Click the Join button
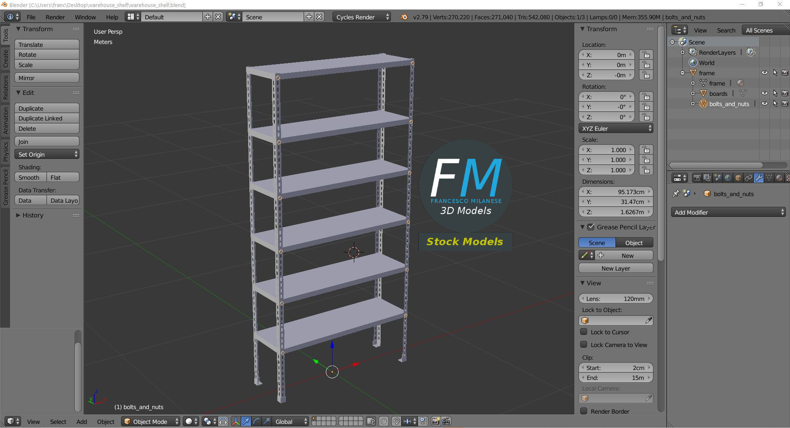 pos(47,141)
